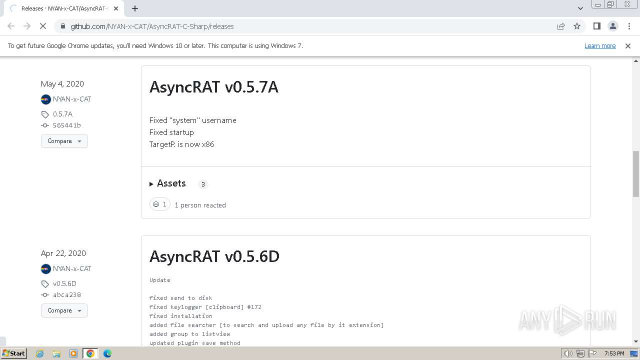Open NYAN-x-CAT avatar for May 4 release
Screen dimensions: 640x360
[x=46, y=99]
